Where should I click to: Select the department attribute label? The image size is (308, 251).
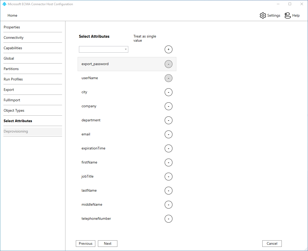[x=91, y=120]
